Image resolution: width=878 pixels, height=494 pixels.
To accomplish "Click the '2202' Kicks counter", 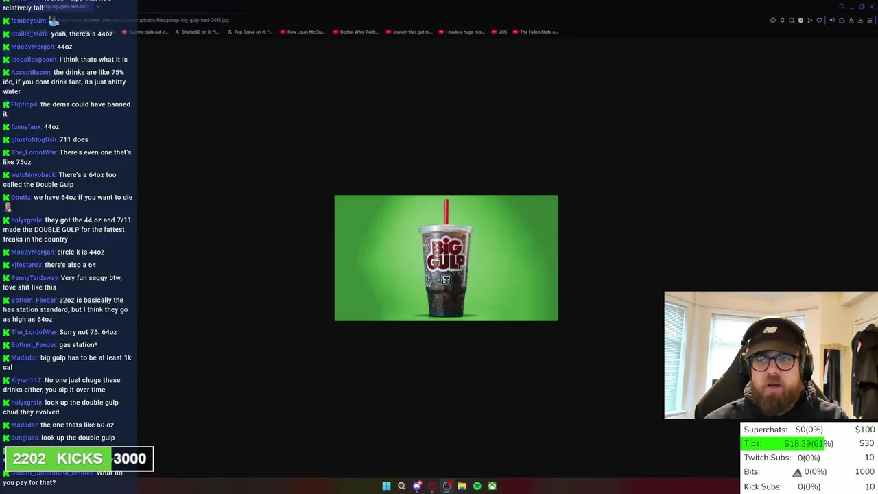I will pyautogui.click(x=29, y=459).
